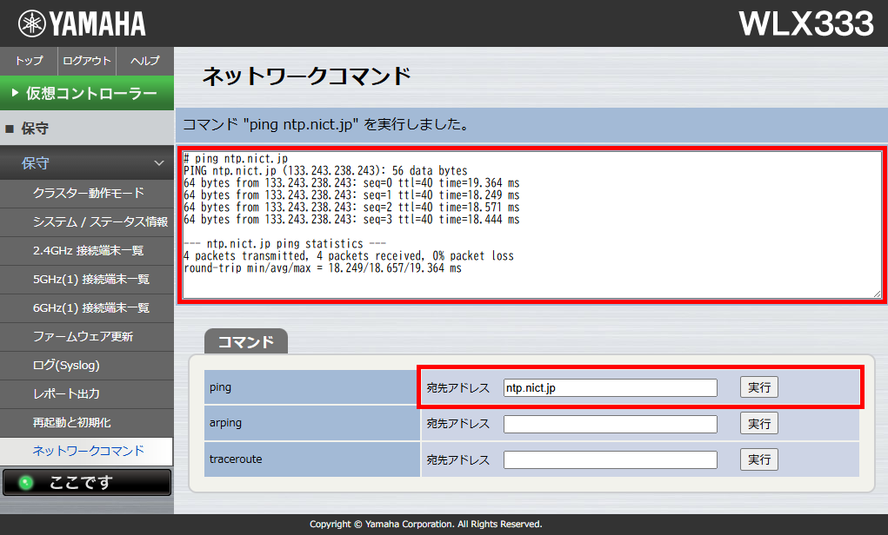Open 2.4GHz 接続端末一覧
Screen dimensions: 888x535
click(87, 251)
